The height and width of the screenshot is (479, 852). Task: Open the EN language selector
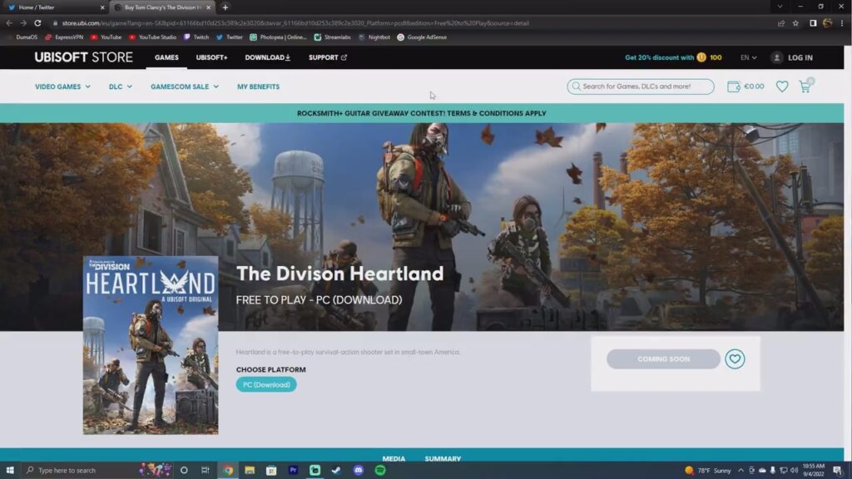click(x=746, y=57)
